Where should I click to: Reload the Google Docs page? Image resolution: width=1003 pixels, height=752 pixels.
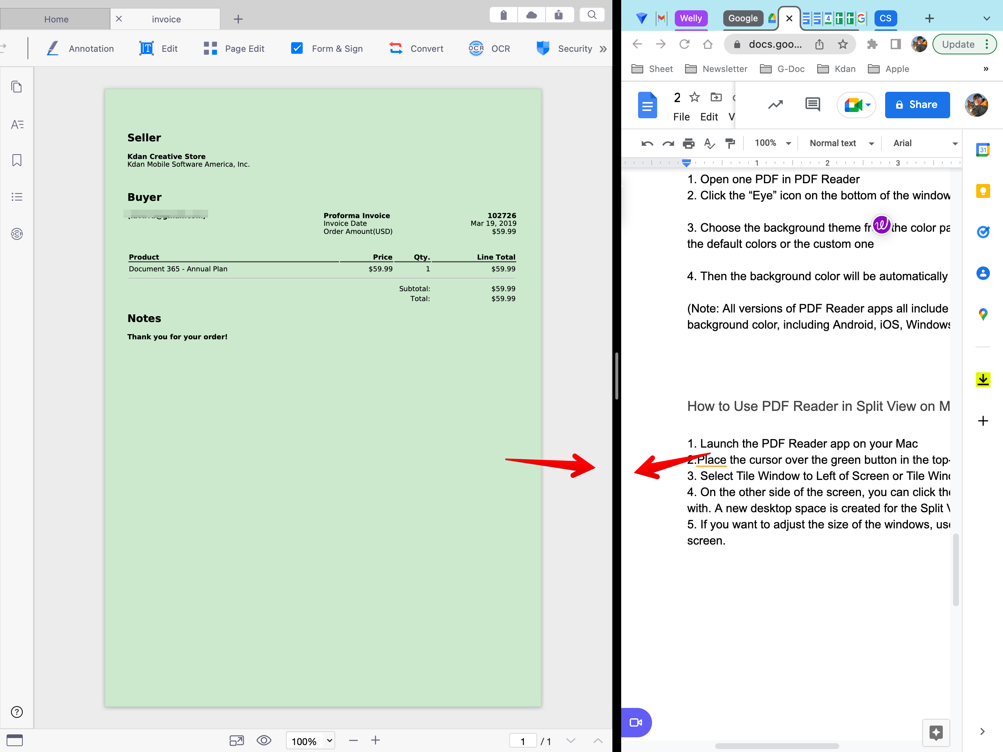684,44
